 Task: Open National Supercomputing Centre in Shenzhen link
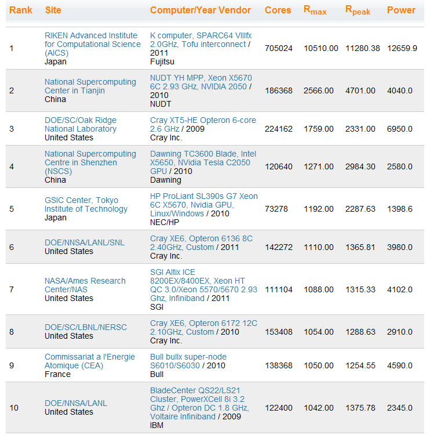click(90, 162)
